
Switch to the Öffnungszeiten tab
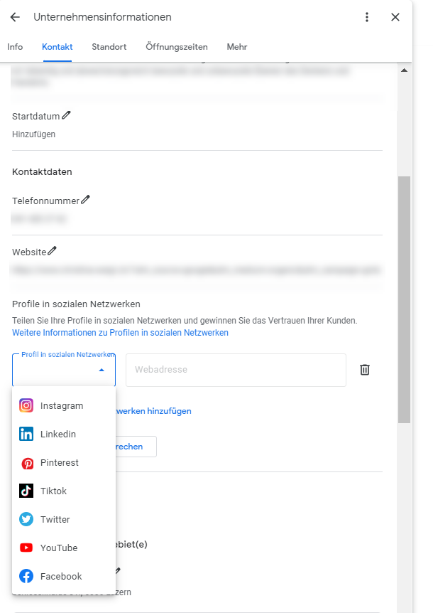[x=177, y=47]
